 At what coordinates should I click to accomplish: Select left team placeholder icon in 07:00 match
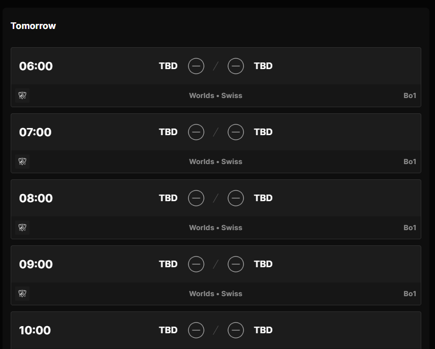coord(196,132)
